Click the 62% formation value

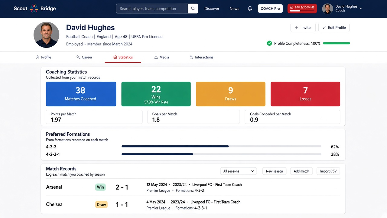coord(335,147)
